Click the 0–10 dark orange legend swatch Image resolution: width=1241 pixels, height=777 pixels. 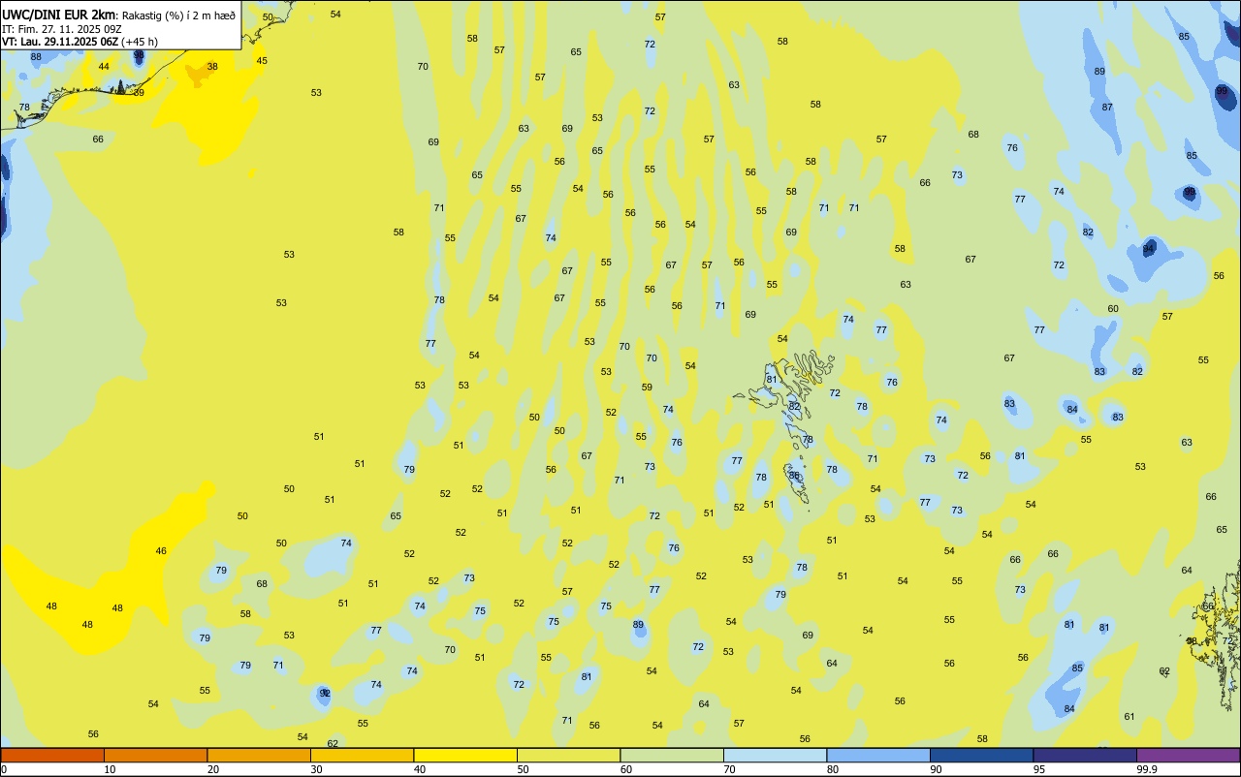point(52,755)
